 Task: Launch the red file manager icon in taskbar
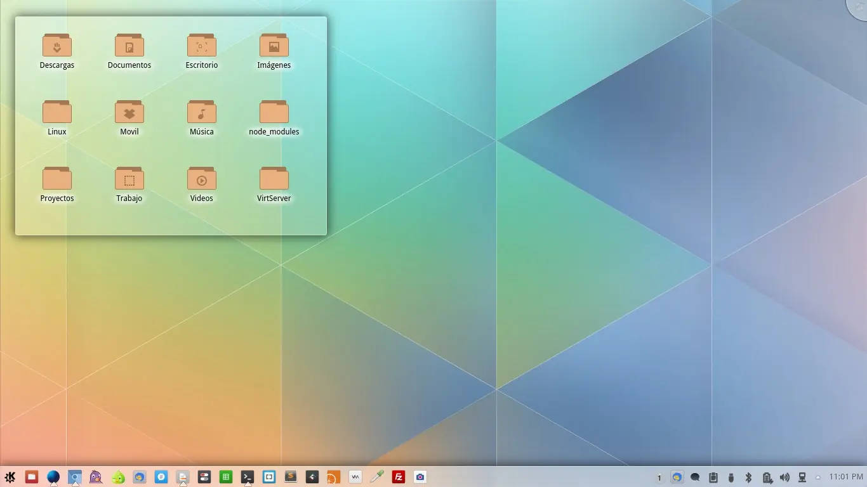[32, 477]
